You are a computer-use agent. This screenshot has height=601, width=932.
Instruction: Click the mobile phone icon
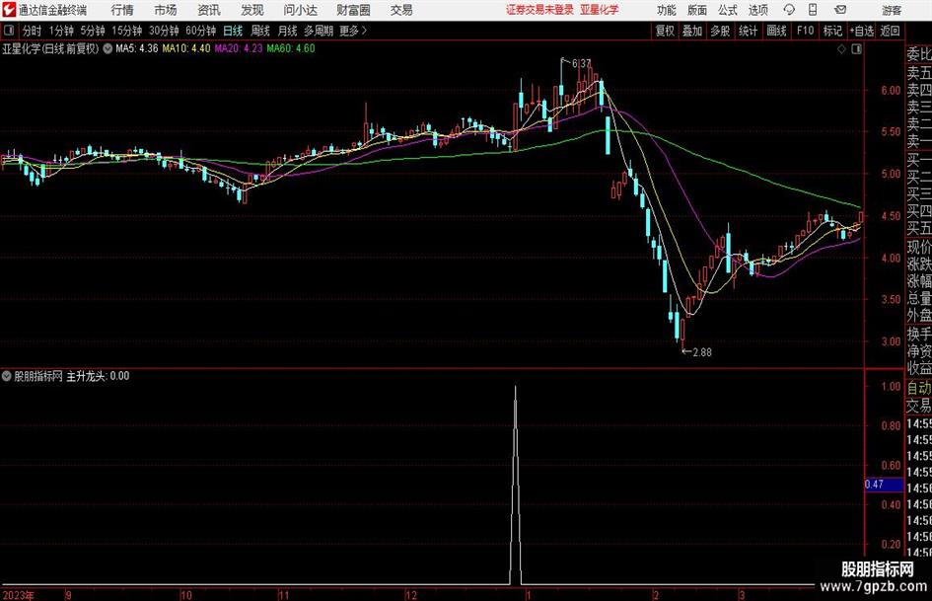point(813,10)
